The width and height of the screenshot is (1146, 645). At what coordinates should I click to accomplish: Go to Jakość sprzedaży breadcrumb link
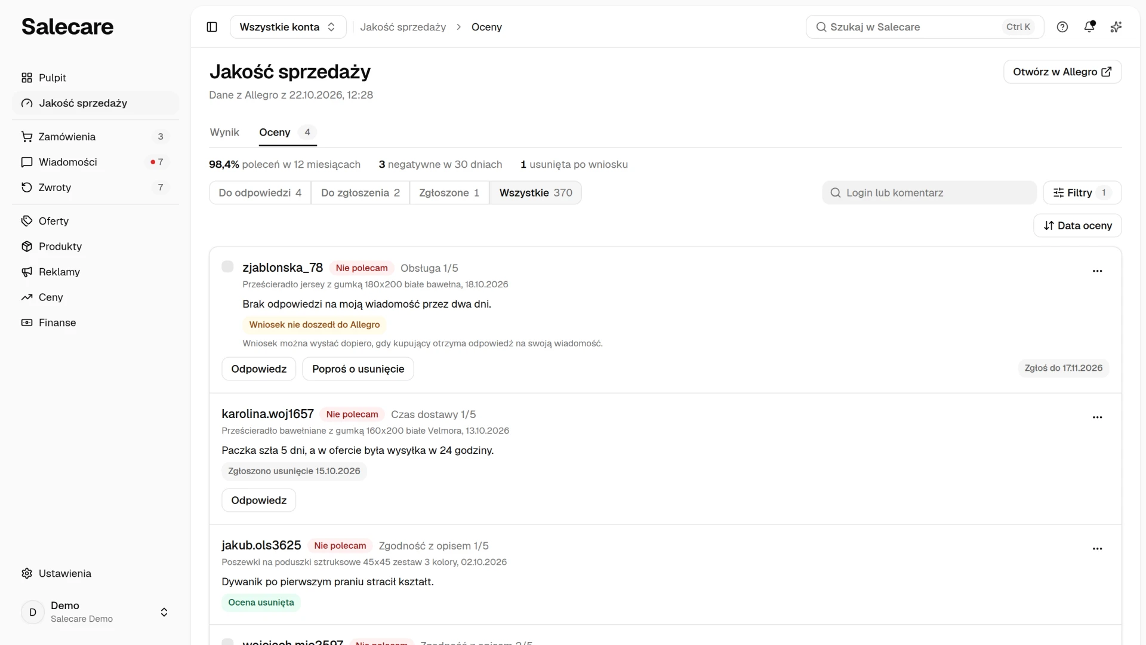(x=403, y=27)
